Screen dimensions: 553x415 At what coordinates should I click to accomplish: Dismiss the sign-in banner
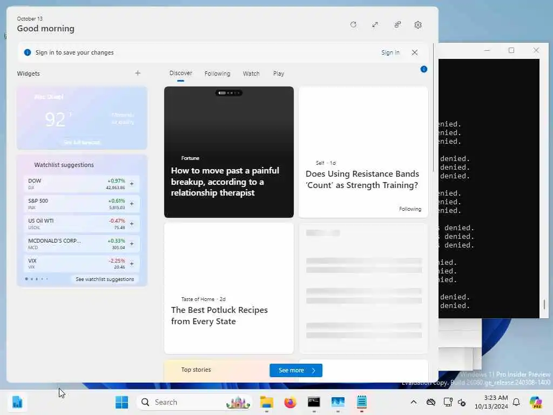[x=415, y=52]
